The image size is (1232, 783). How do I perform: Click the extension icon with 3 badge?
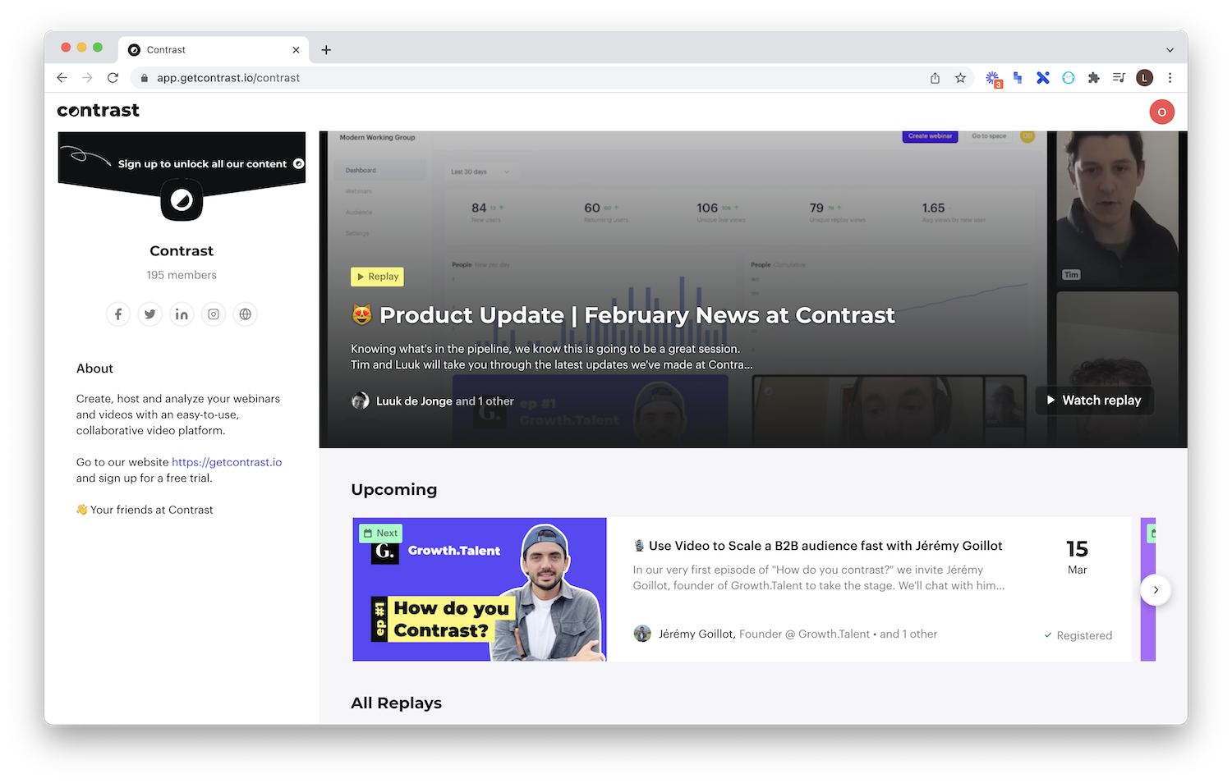[993, 79]
